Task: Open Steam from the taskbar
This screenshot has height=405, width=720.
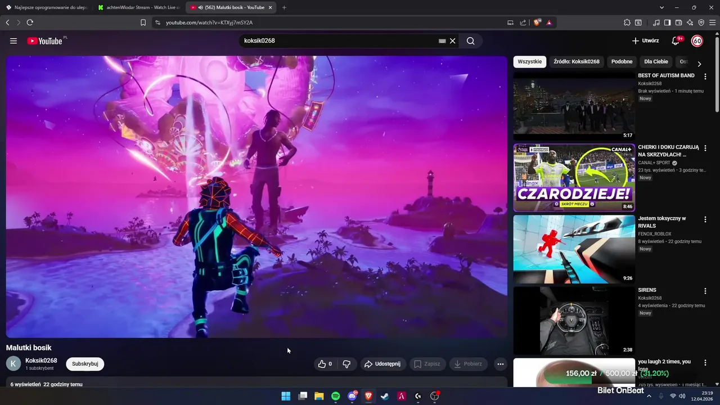Action: click(385, 396)
